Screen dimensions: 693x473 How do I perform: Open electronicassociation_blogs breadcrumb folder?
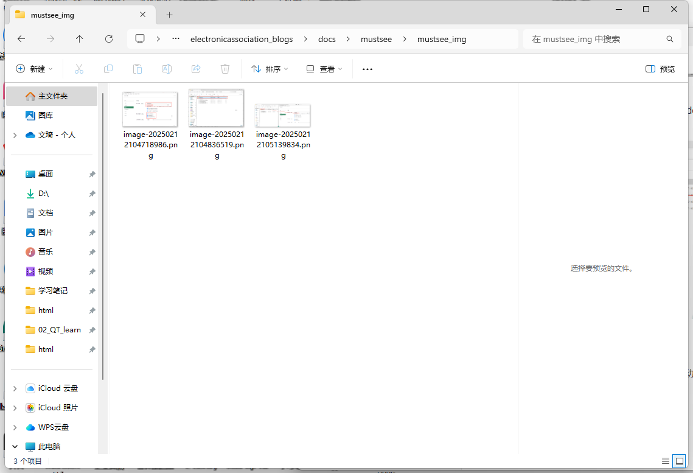(x=242, y=39)
